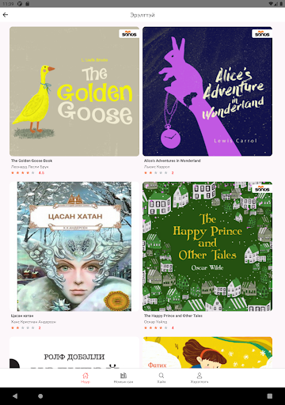Open the yellow Фатих book cover

click(207, 353)
